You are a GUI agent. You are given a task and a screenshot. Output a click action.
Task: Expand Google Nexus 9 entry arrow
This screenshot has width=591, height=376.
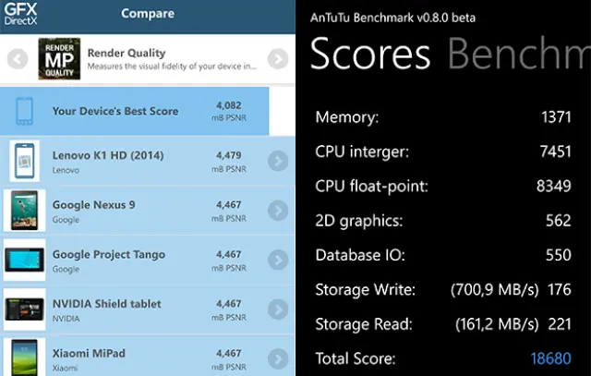(278, 212)
